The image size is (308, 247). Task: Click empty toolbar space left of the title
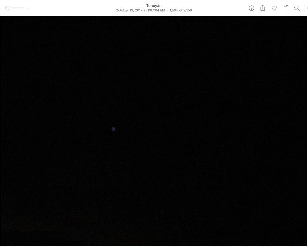coord(75,8)
